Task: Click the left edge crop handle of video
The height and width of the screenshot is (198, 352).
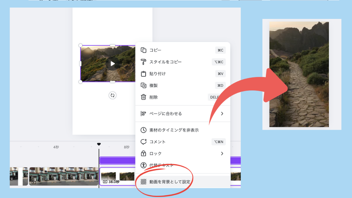Action: [x=81, y=64]
